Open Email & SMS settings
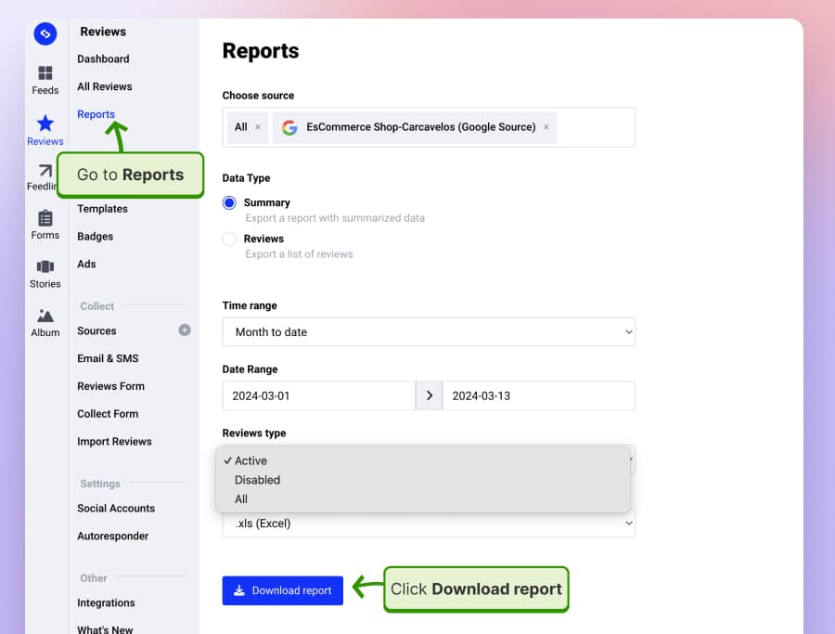 [108, 358]
